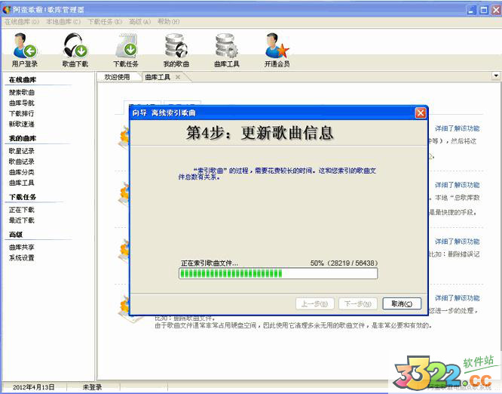Select 系统设置 in the sidebar
The height and width of the screenshot is (394, 502).
pos(22,257)
